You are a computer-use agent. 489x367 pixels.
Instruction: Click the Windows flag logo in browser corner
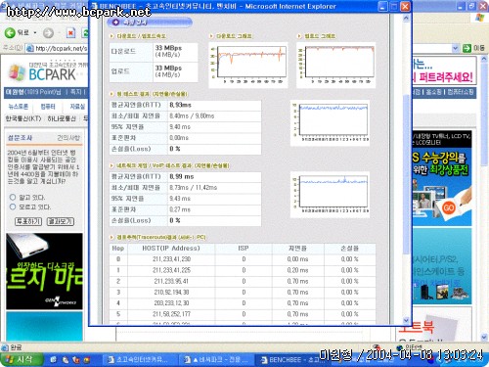(x=480, y=18)
